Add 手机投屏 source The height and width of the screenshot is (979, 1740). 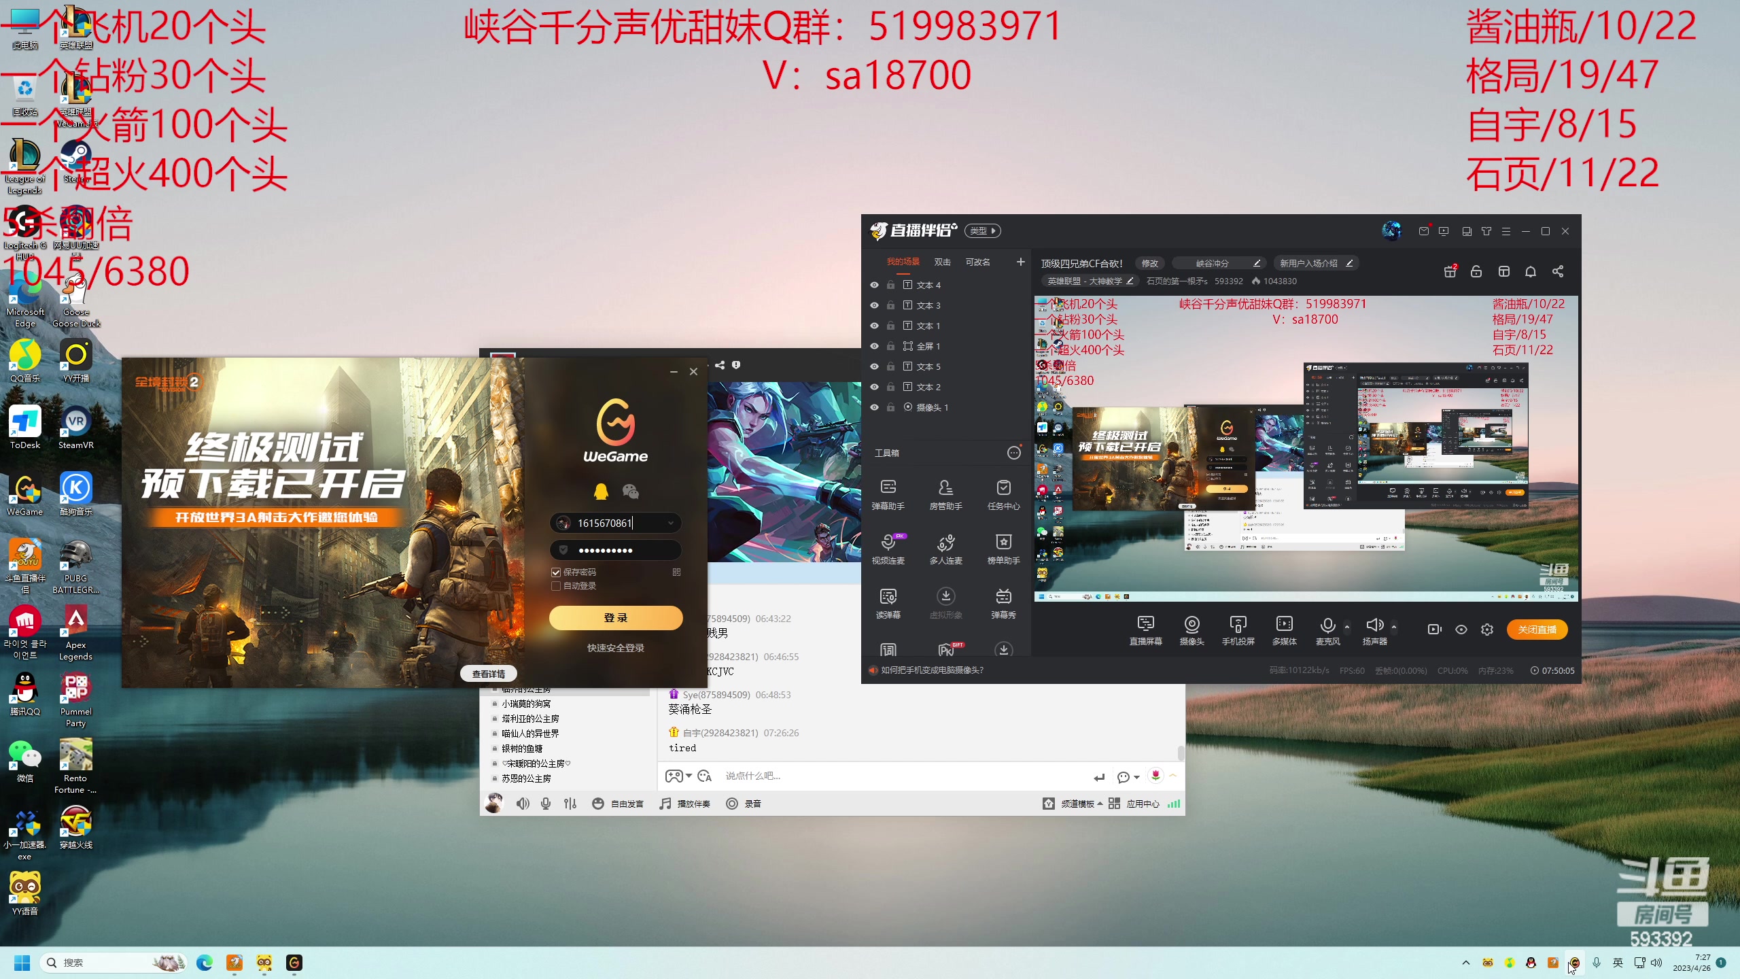tap(1238, 630)
